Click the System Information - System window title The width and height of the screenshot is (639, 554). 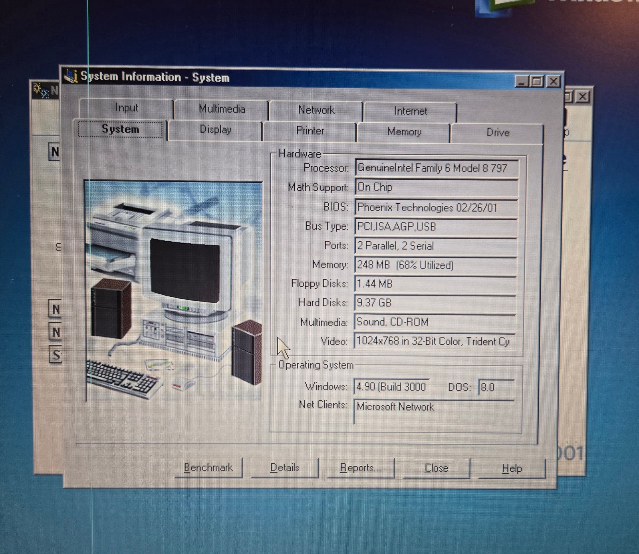click(155, 77)
